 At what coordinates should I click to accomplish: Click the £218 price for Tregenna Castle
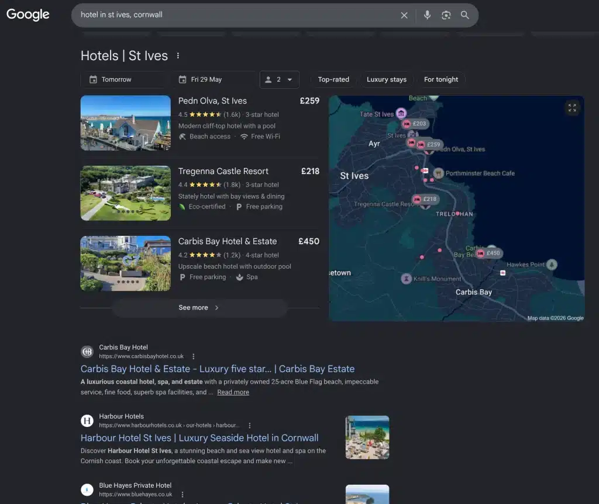310,171
